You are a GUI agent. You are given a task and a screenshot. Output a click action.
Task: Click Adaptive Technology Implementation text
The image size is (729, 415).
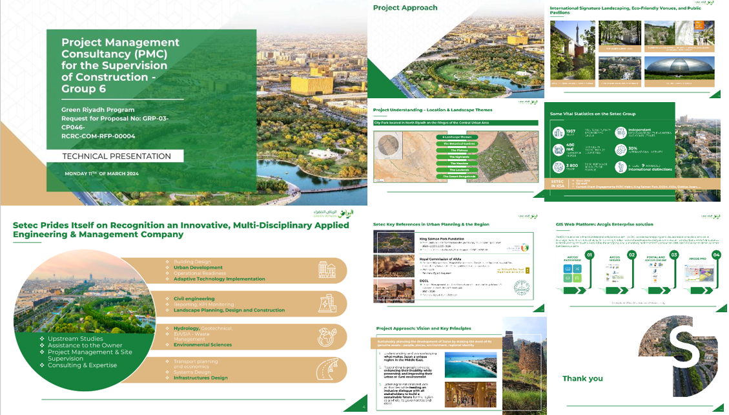click(x=219, y=279)
